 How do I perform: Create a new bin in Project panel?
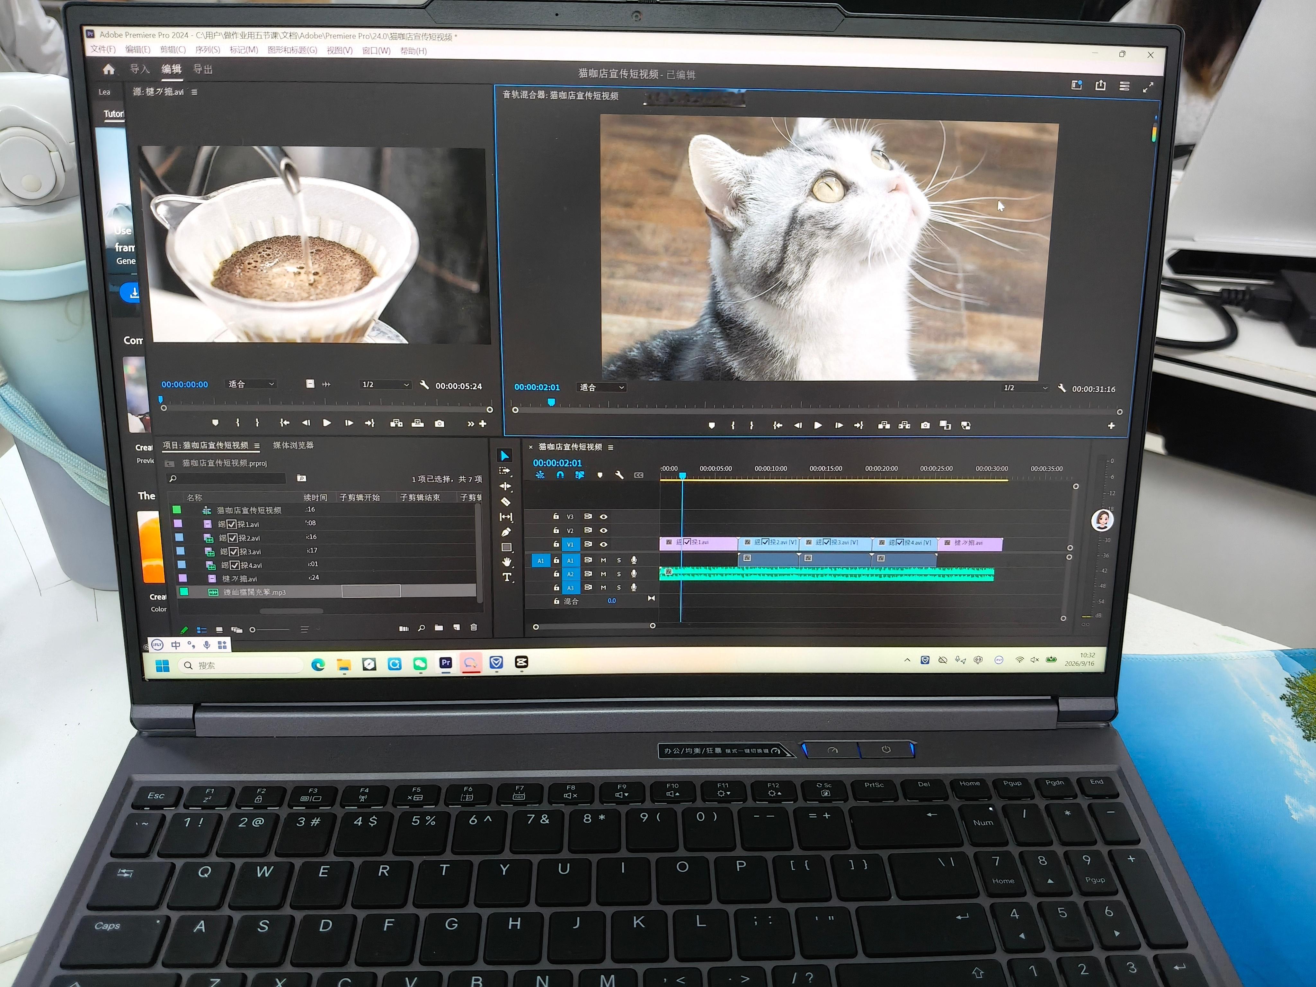click(x=439, y=628)
